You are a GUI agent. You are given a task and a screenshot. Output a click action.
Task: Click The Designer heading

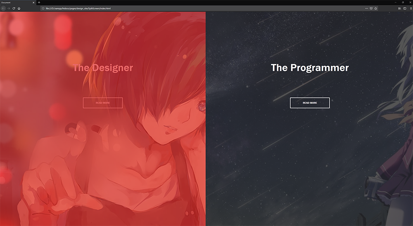point(103,68)
